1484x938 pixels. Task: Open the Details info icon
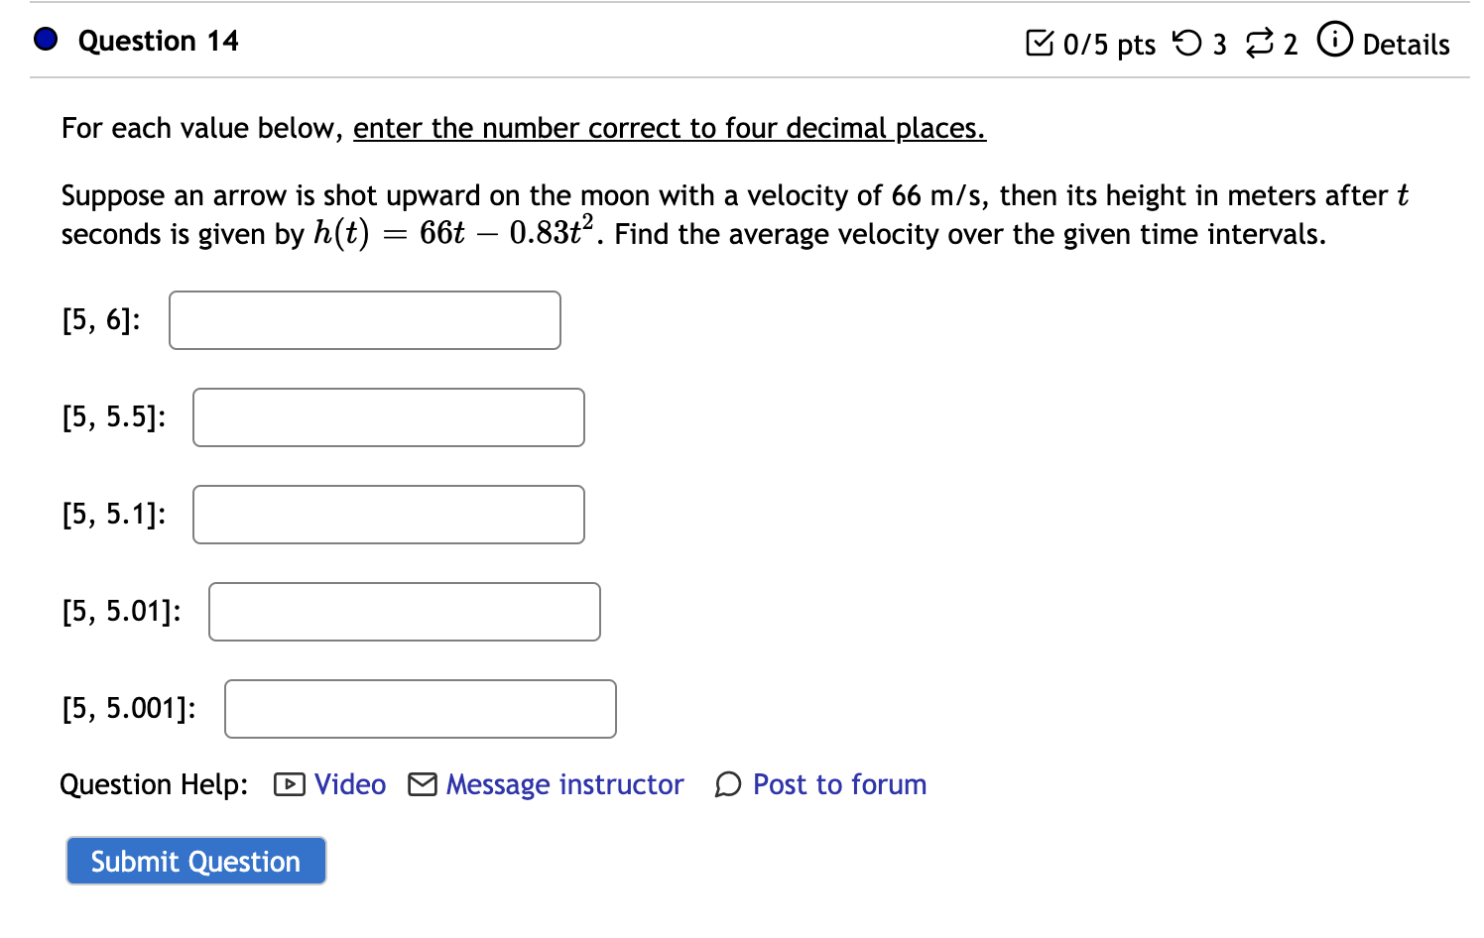coord(1334,40)
